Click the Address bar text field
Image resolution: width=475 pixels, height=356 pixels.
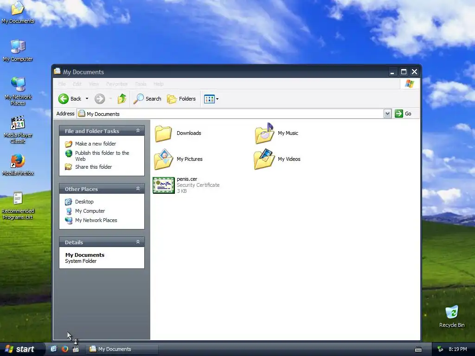[x=230, y=114]
